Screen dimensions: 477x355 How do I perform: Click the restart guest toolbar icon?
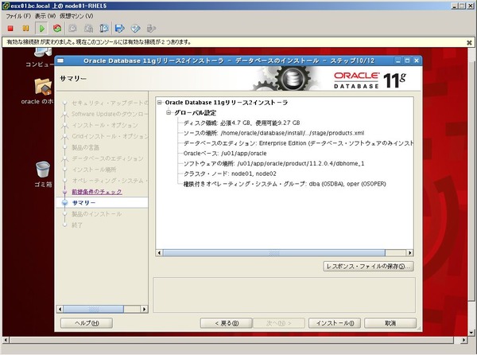(x=57, y=29)
